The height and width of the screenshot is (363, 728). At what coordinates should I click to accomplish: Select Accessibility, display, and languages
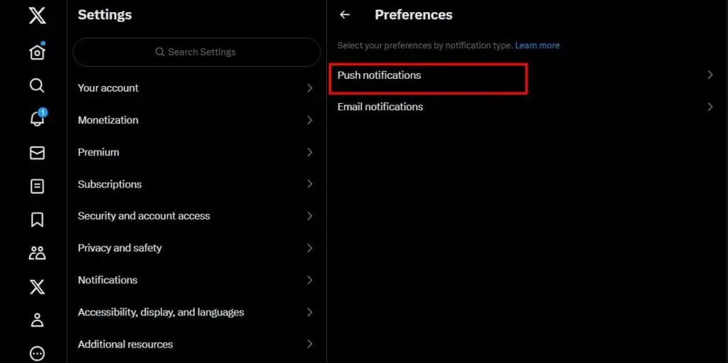[197, 312]
